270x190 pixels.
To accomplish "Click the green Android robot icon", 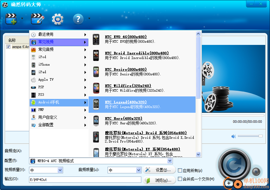I will pyautogui.click(x=33, y=102).
